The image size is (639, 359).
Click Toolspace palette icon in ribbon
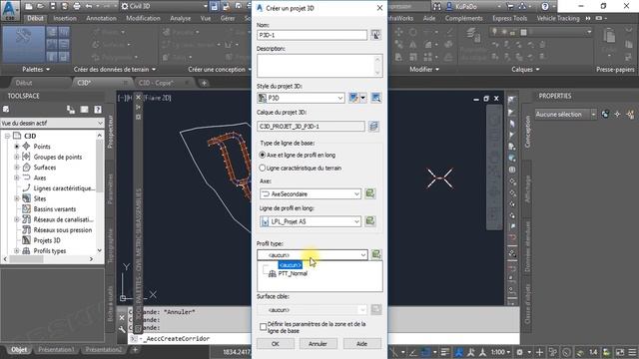point(24,44)
